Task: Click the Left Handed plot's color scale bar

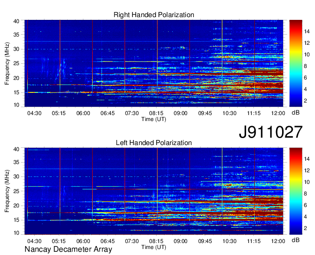Action: click(296, 191)
